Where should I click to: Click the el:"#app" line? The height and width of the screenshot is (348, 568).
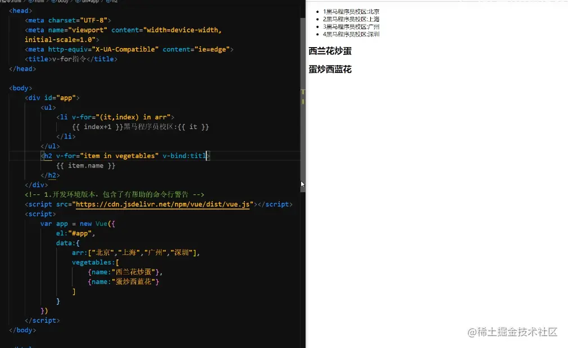75,234
